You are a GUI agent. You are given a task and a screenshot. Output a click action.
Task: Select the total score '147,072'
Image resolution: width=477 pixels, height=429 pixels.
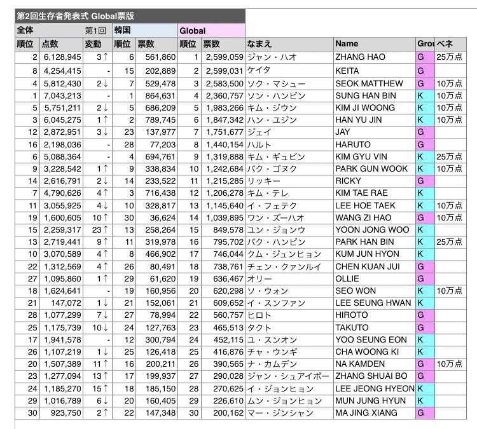(61, 303)
